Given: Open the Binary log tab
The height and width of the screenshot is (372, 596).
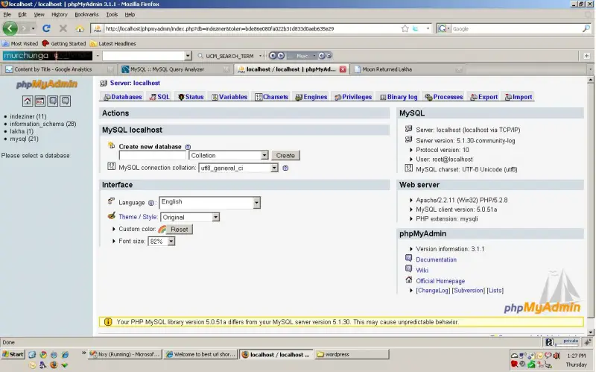Looking at the screenshot, I should pos(399,97).
